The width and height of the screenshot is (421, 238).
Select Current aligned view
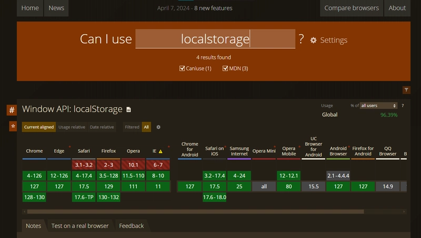tap(39, 127)
